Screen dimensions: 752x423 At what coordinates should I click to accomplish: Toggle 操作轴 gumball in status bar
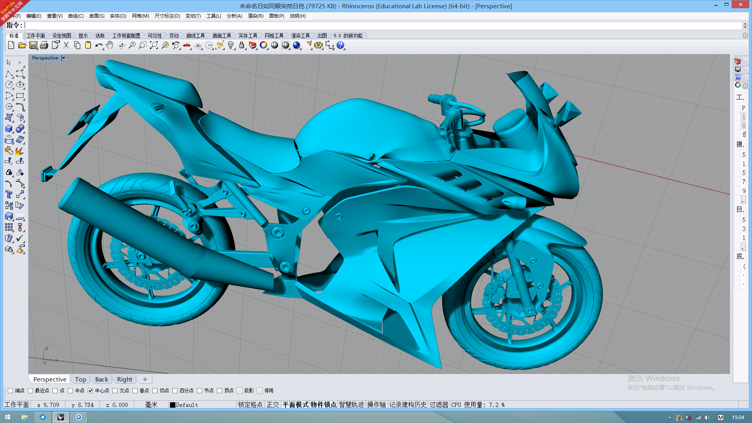376,405
